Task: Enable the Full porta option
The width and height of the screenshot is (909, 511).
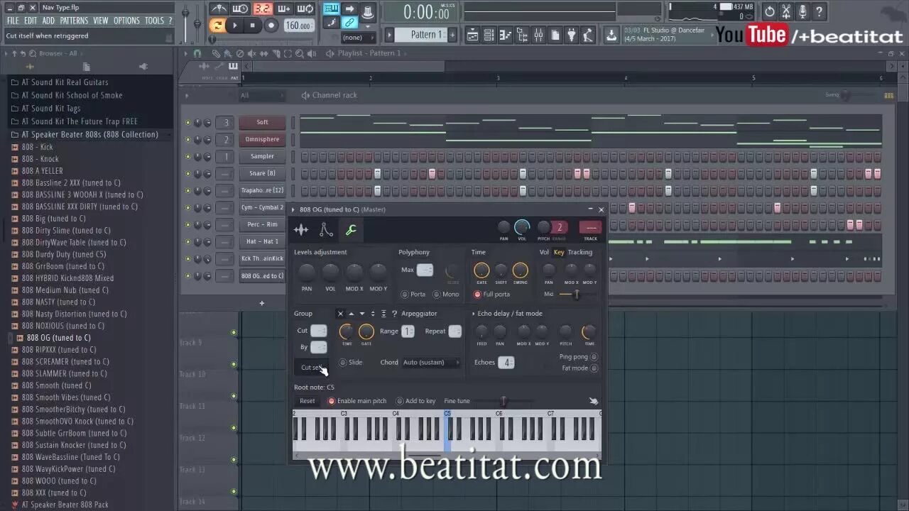Action: pyautogui.click(x=477, y=294)
